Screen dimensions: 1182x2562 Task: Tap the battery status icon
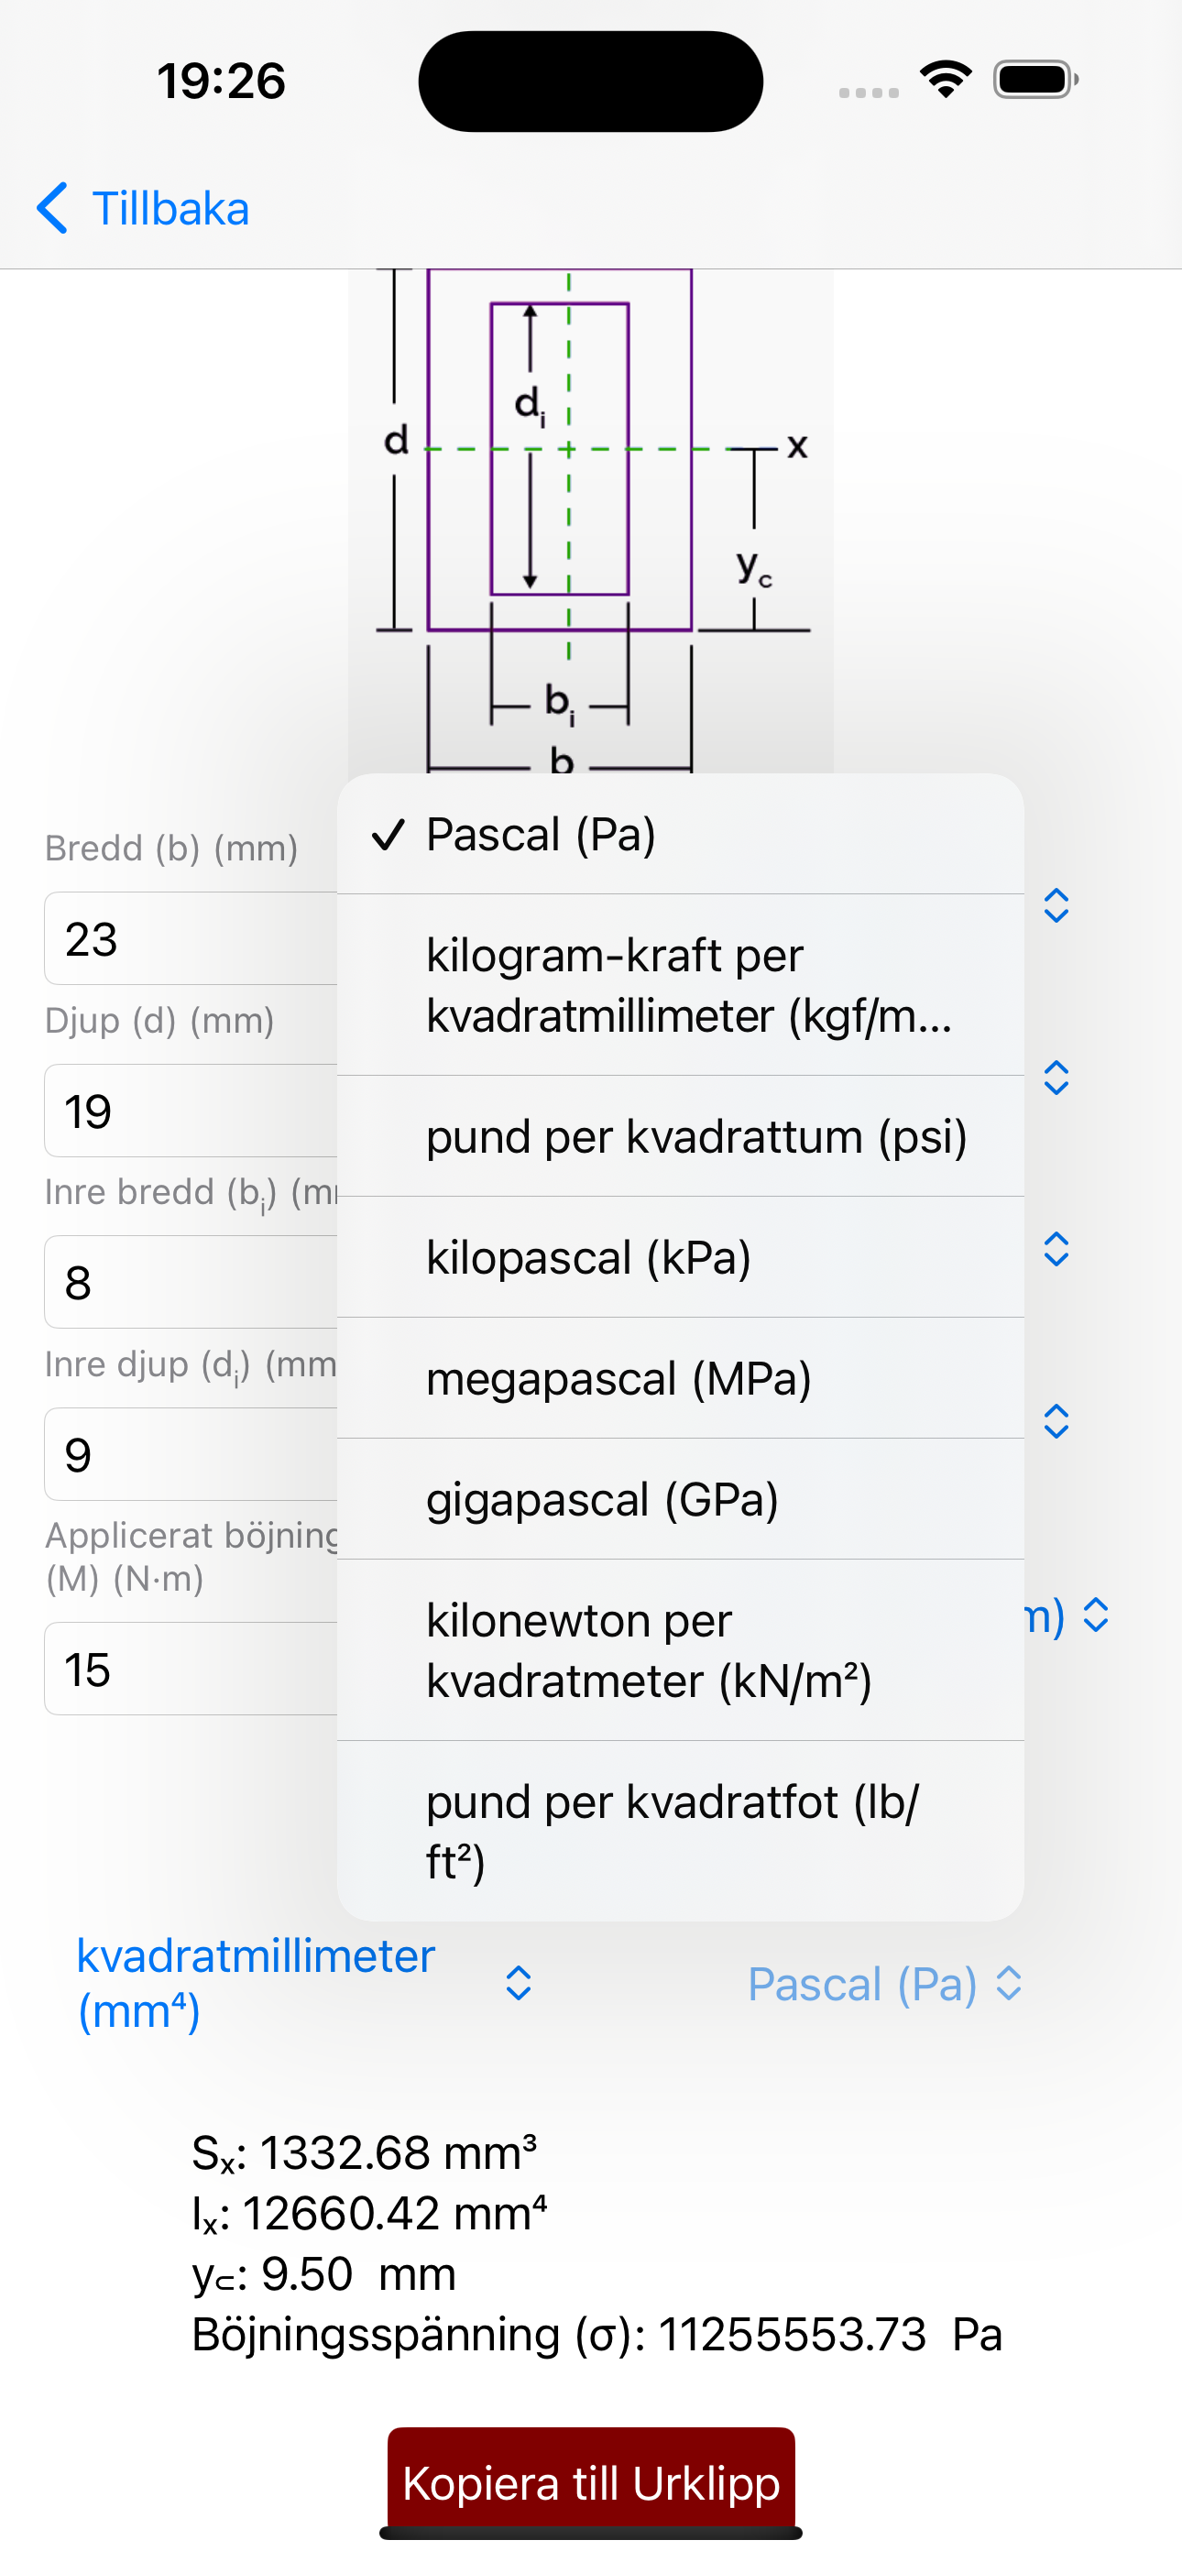pos(1035,80)
